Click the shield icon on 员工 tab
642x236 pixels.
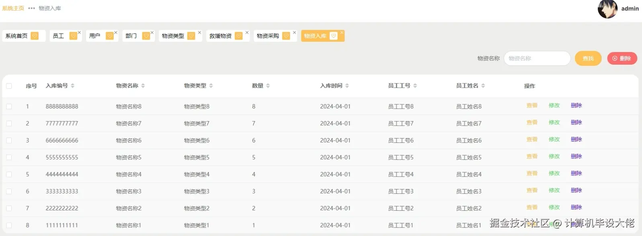(73, 36)
